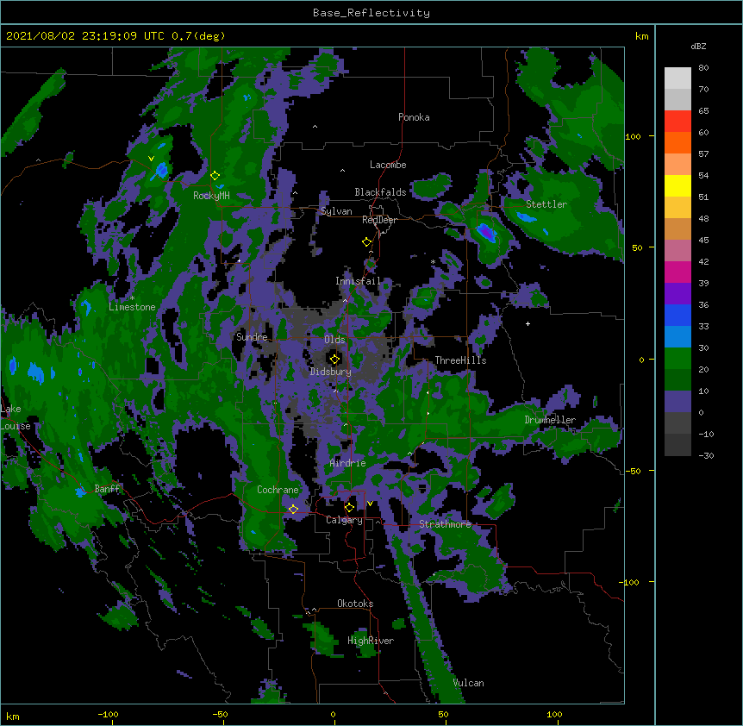Click the km label at the top right
743x726 pixels.
pos(641,36)
